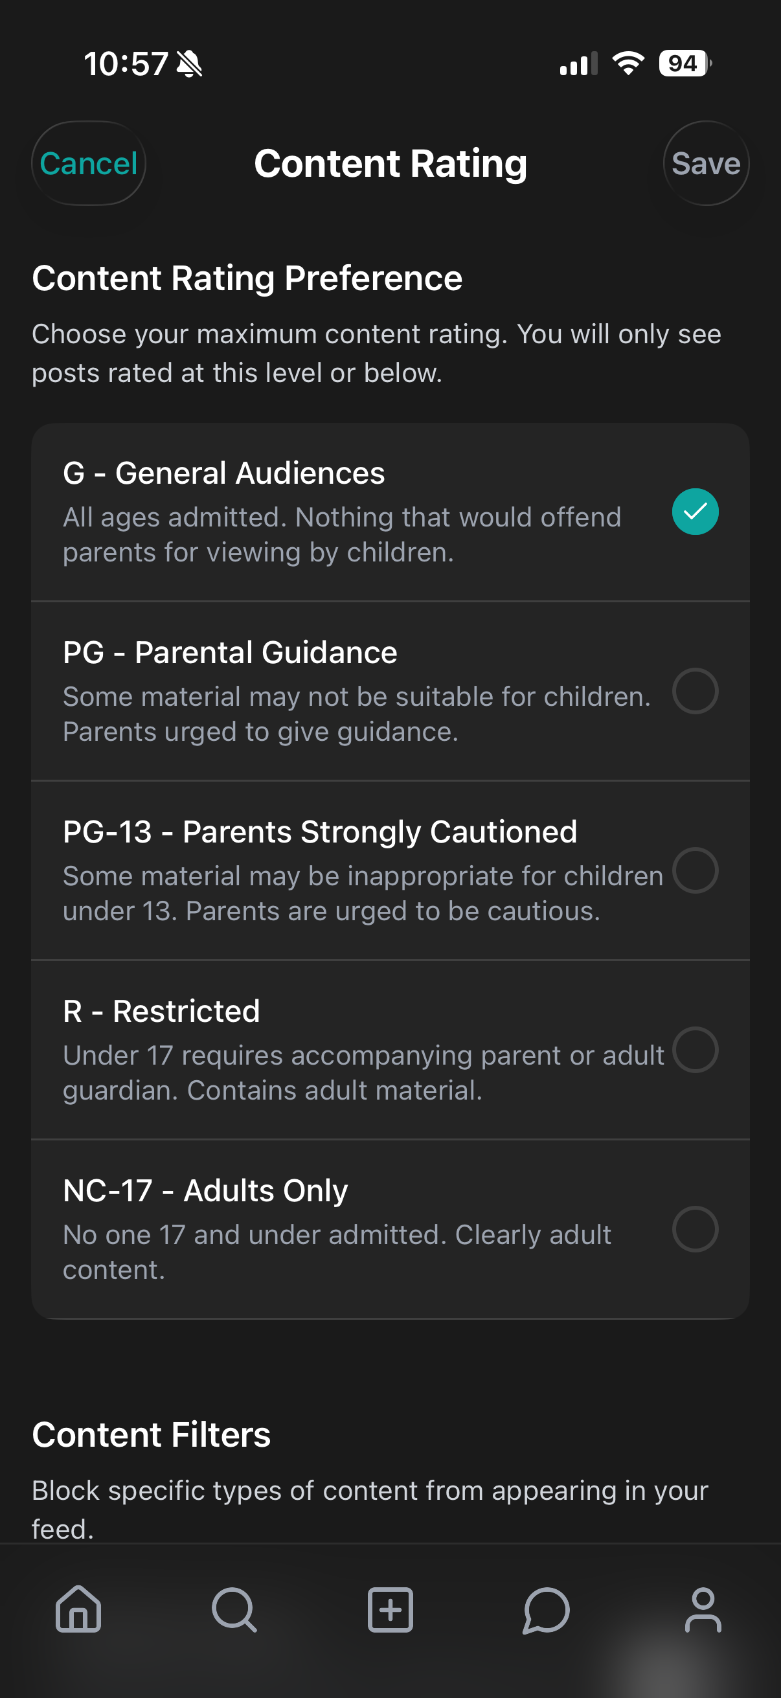Tap the new post plus icon
The width and height of the screenshot is (781, 1698).
390,1609
